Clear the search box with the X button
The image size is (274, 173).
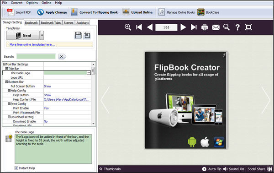pos(62,57)
